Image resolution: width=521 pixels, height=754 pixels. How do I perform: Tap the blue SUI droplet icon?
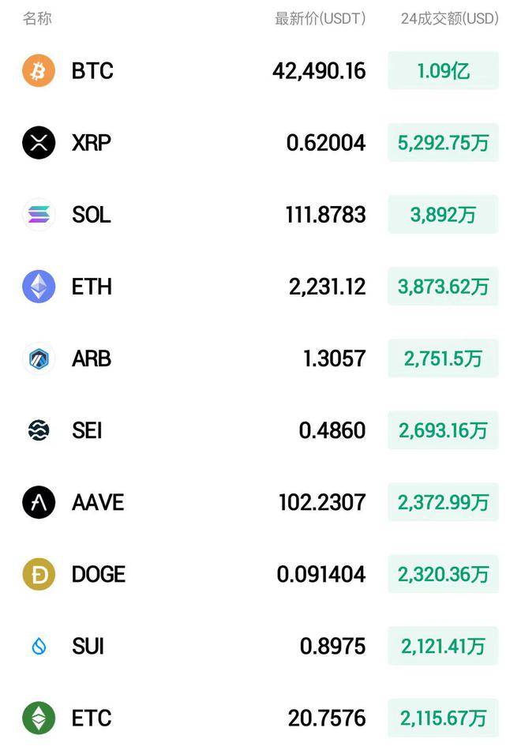pyautogui.click(x=39, y=647)
